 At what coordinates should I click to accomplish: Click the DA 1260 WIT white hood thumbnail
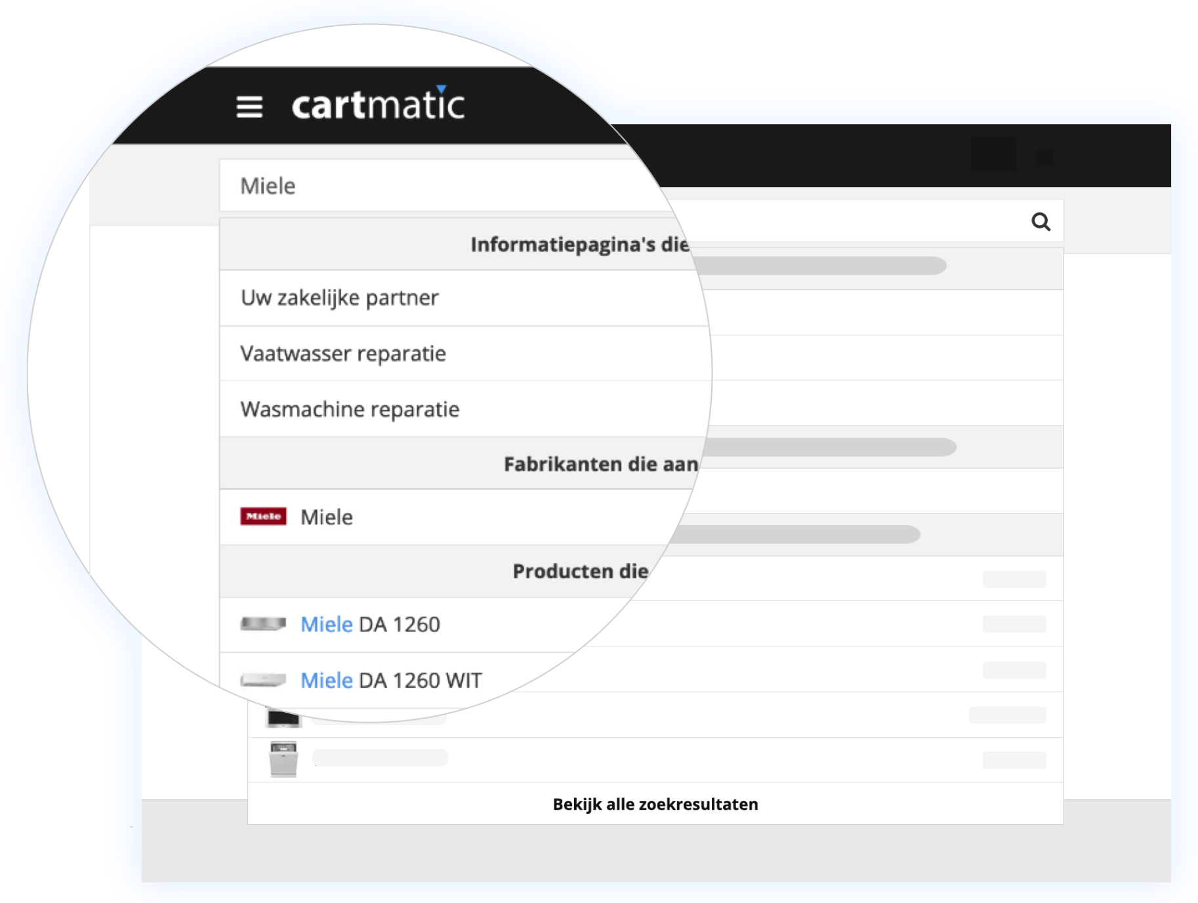(x=263, y=680)
